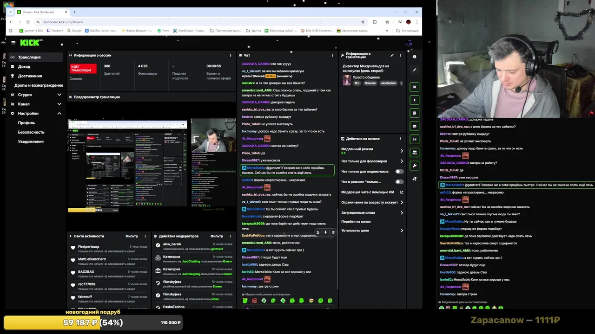Select Трансляция in the sidebar
The width and height of the screenshot is (595, 334).
(37, 57)
